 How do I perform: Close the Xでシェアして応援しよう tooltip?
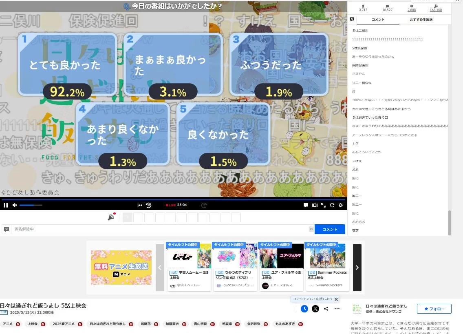click(336, 299)
